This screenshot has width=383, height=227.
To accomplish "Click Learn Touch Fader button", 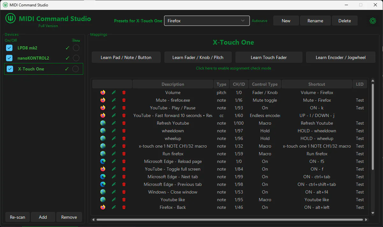I will (269, 57).
